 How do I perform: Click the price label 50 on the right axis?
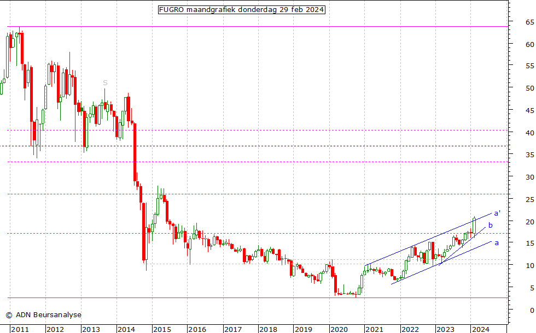[x=530, y=88]
